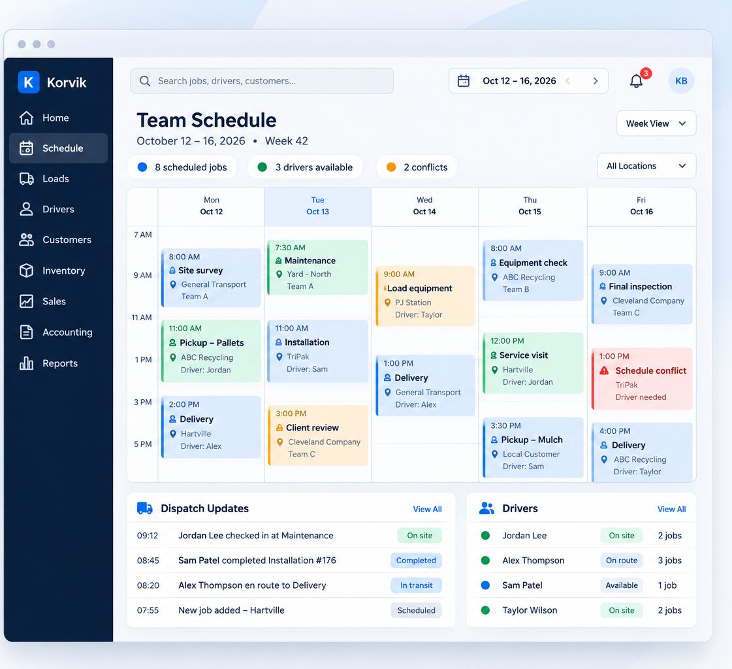
Task: Click 'Jordan Lee checked in at Maintenance' update
Action: pos(256,535)
